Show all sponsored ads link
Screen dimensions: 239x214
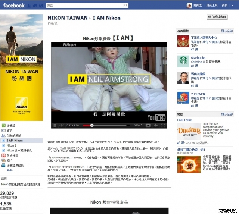227,114
